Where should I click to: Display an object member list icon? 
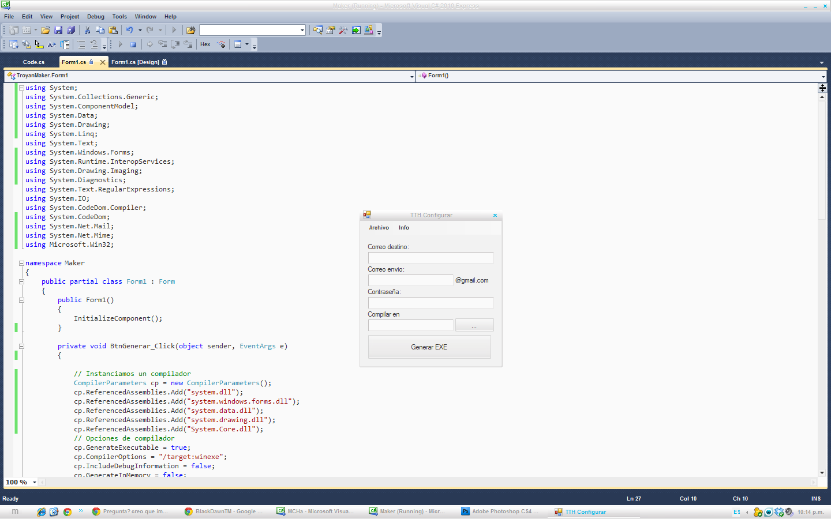point(13,44)
